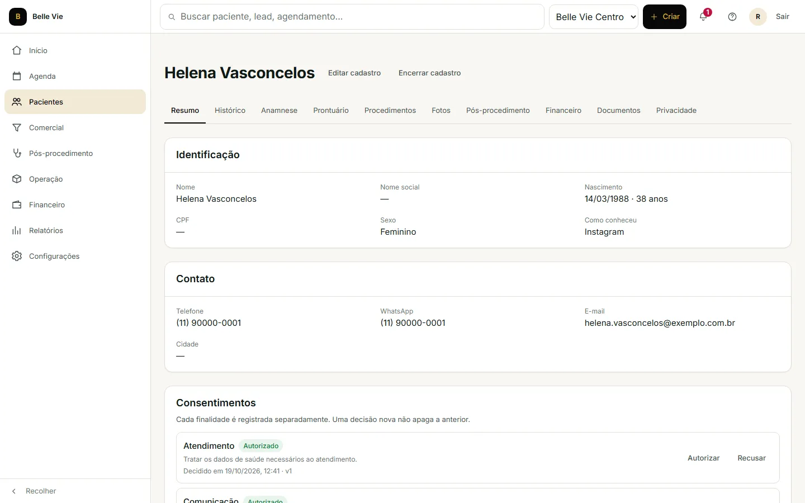Screen dimensions: 805x503
Task: Click the birth date 14/03/1988 · 38 anos
Action: 626,199
